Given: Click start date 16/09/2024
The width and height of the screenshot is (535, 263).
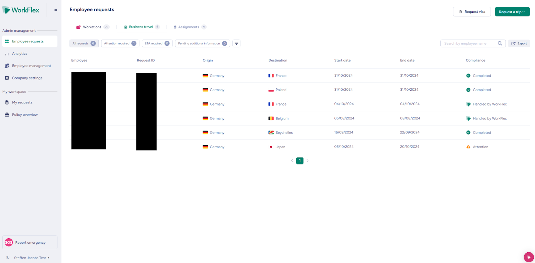Looking at the screenshot, I should click(x=344, y=133).
